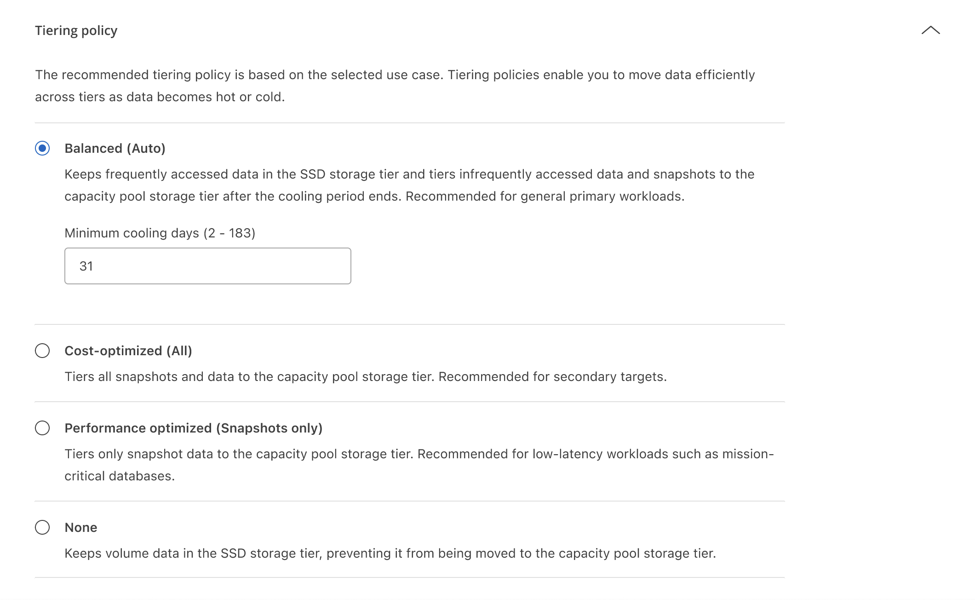Enable Performance optimized (Snapshots only) radio button
This screenshot has width=975, height=600.
coord(42,428)
